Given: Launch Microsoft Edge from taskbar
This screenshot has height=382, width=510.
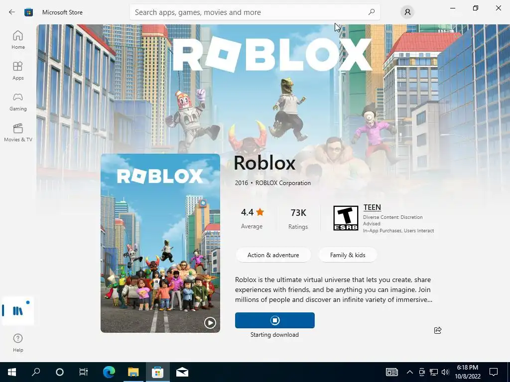Looking at the screenshot, I should pyautogui.click(x=109, y=372).
